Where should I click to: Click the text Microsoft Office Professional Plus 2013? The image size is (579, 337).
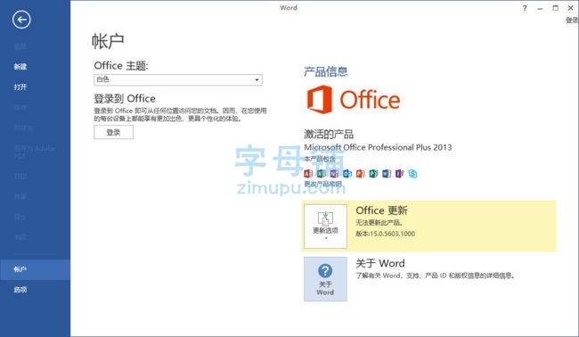click(x=378, y=147)
